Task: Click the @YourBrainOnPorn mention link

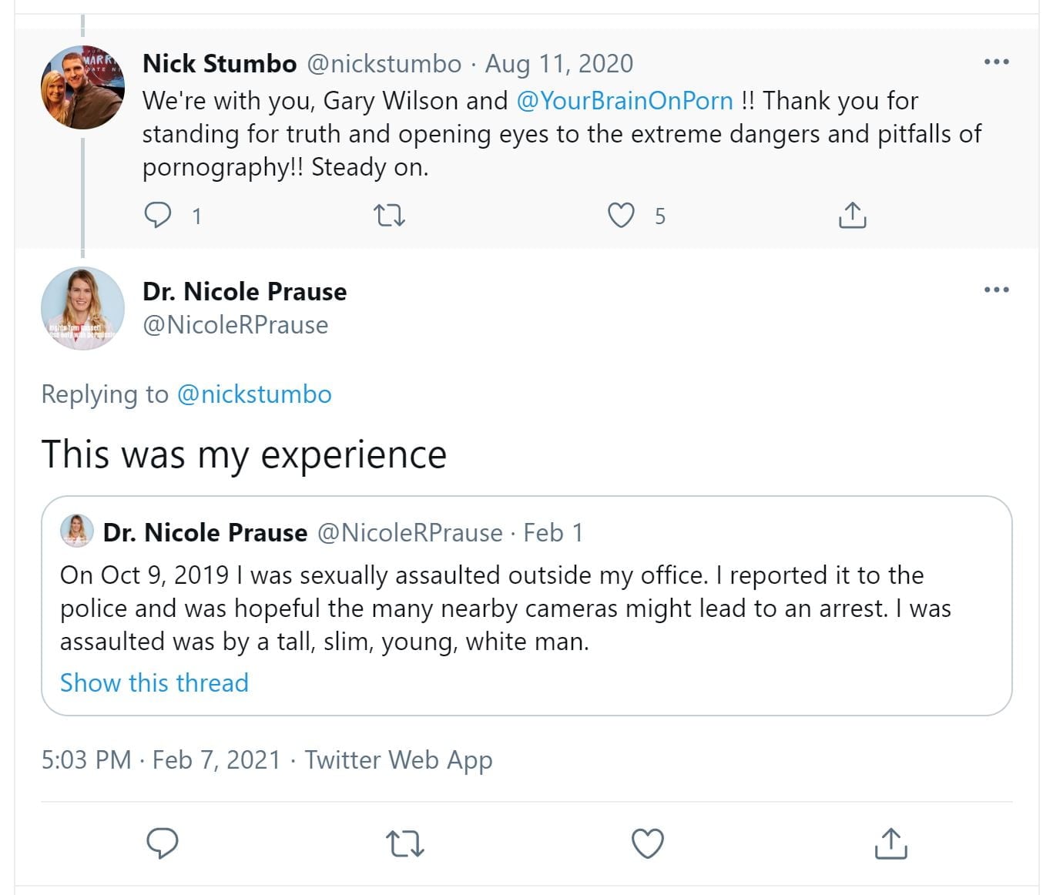Action: [x=624, y=101]
